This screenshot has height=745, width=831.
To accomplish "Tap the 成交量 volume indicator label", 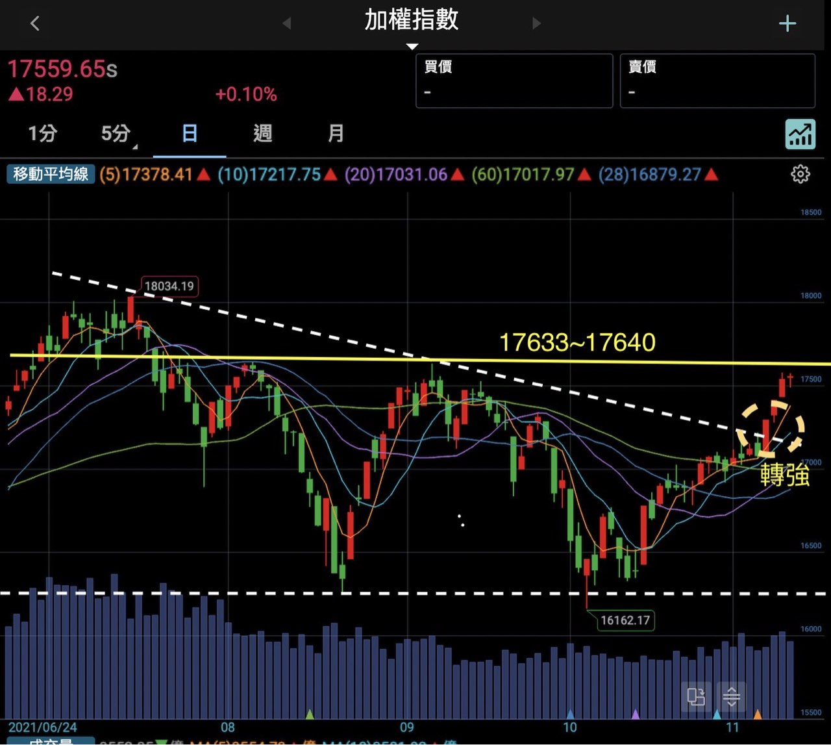I will [x=51, y=740].
